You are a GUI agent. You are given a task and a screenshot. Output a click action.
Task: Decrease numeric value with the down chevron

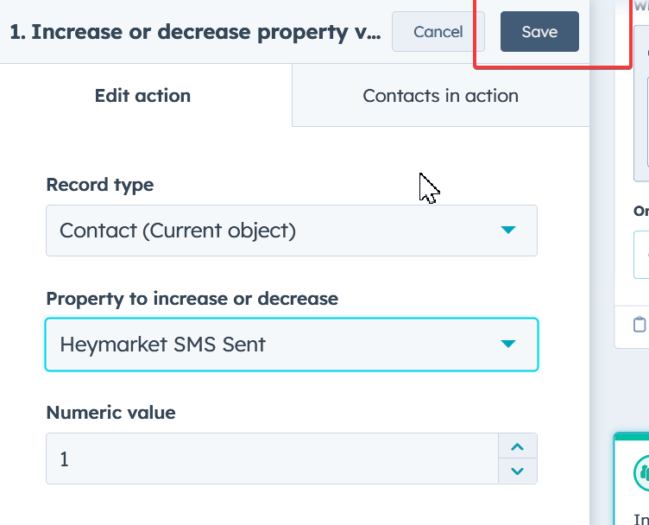tap(518, 471)
